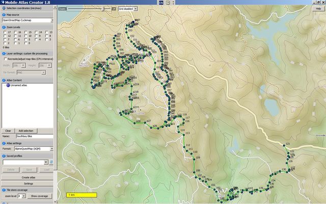Click the map Zoom slider track
326x204 pixels.
click(x=92, y=9)
